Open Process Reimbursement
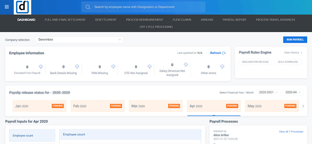 click(144, 20)
